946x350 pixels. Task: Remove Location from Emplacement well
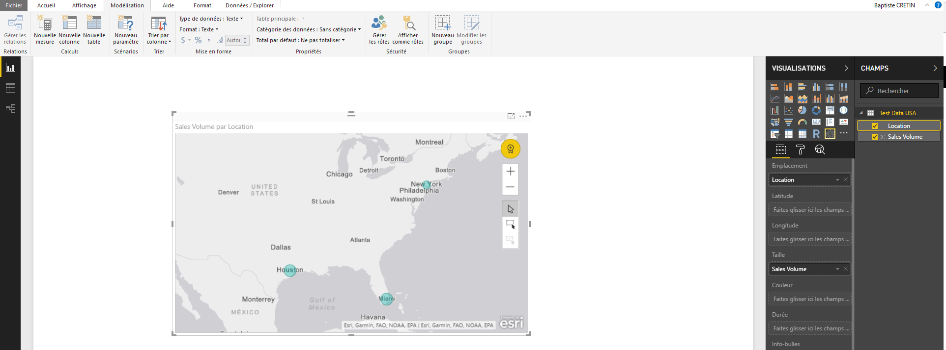[846, 180]
